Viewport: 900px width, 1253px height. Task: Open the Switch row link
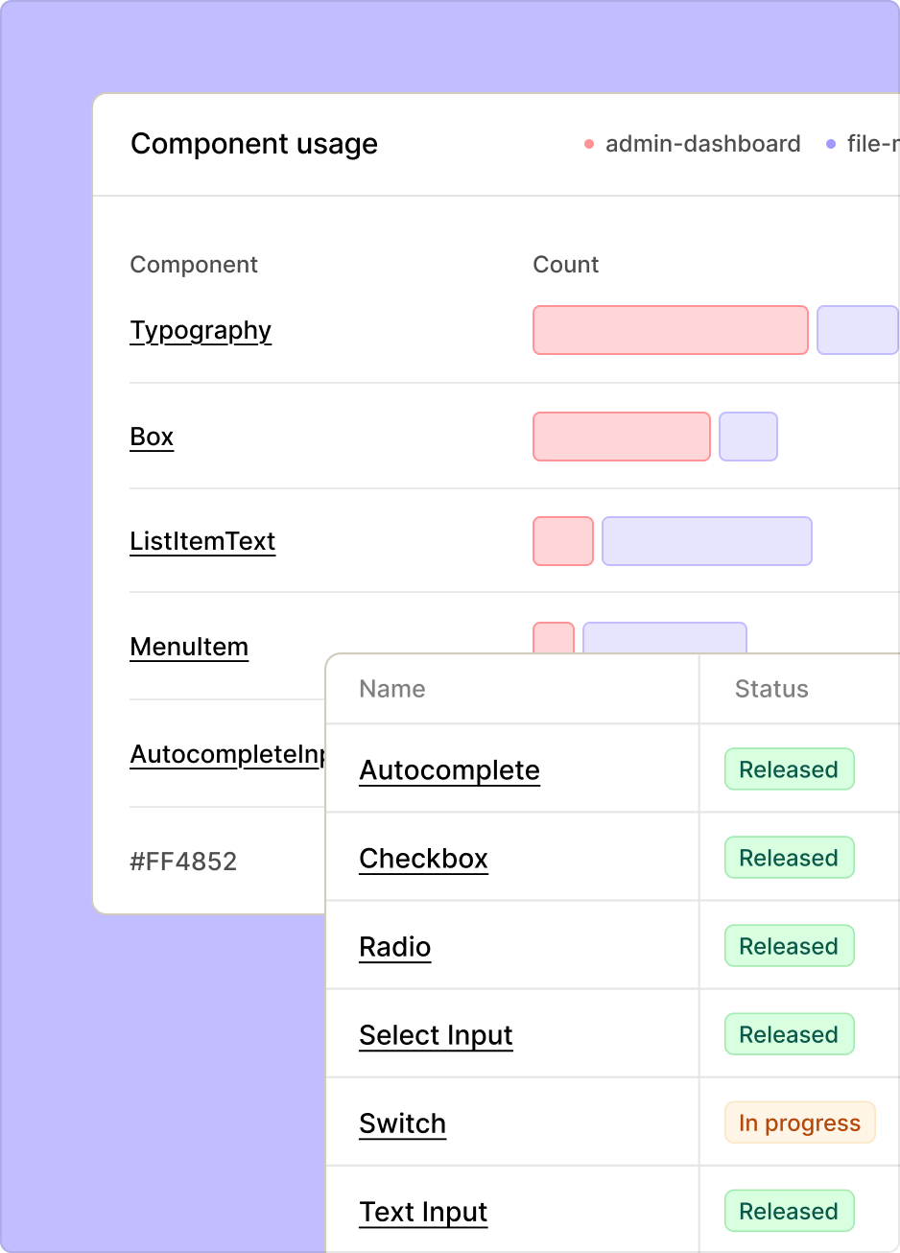pyautogui.click(x=402, y=1123)
